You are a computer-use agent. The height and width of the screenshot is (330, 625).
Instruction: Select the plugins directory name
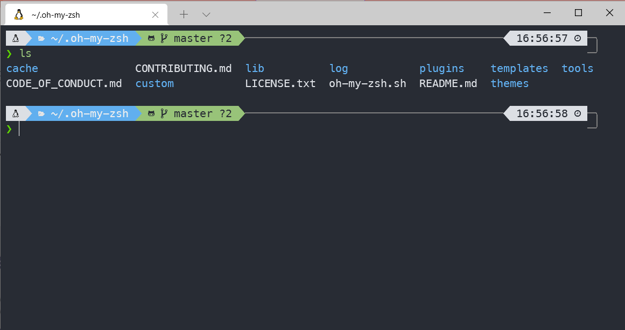tap(441, 68)
